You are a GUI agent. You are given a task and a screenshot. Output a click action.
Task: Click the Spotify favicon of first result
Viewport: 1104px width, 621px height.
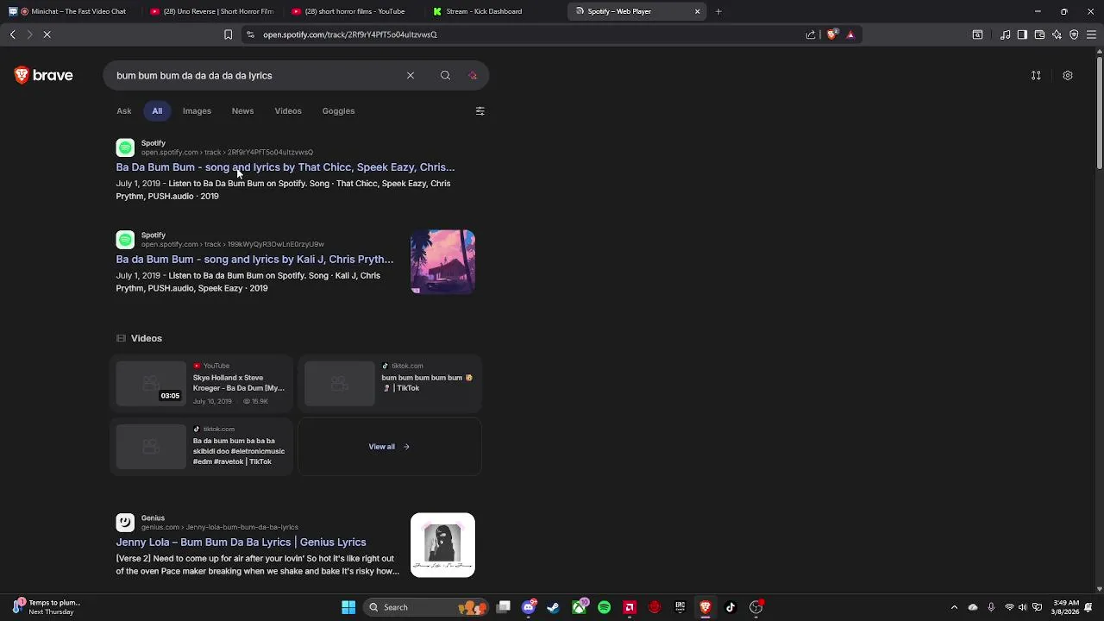point(125,147)
